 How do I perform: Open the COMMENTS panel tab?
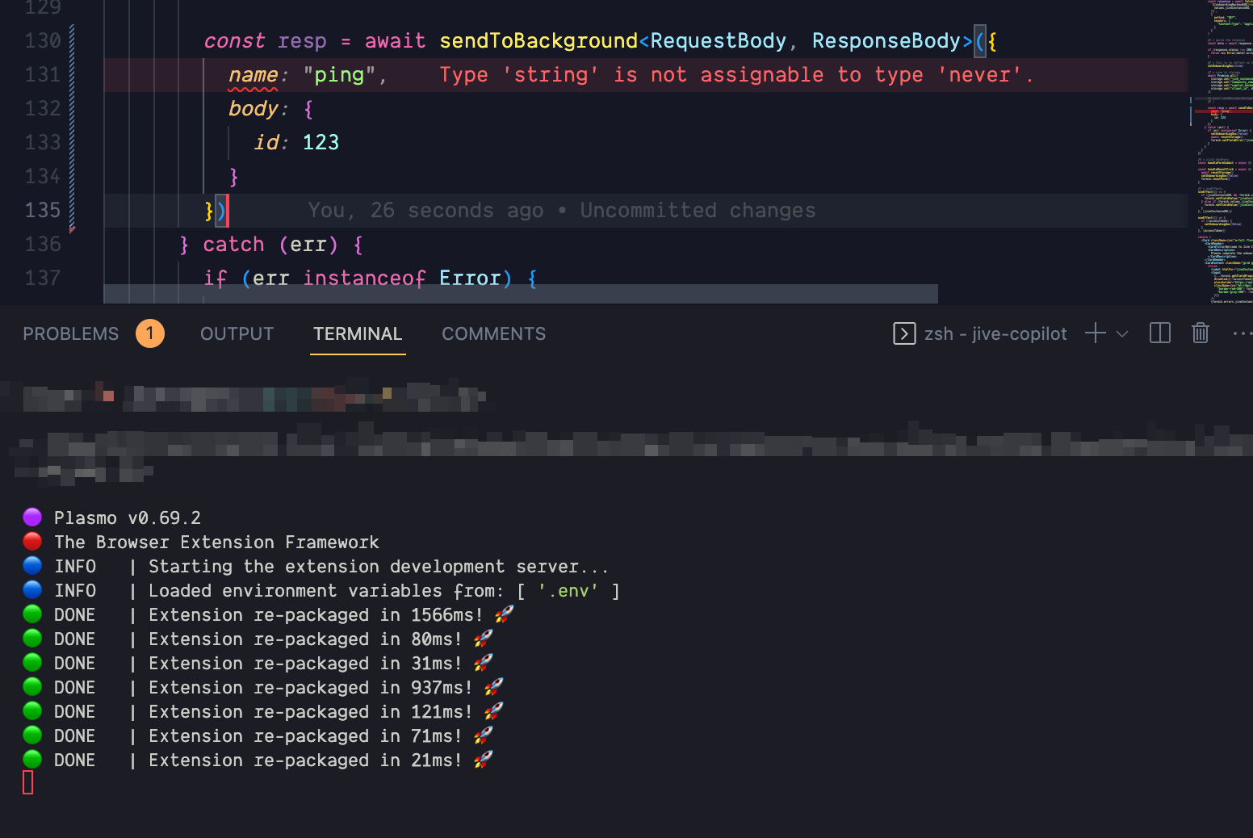tap(493, 333)
